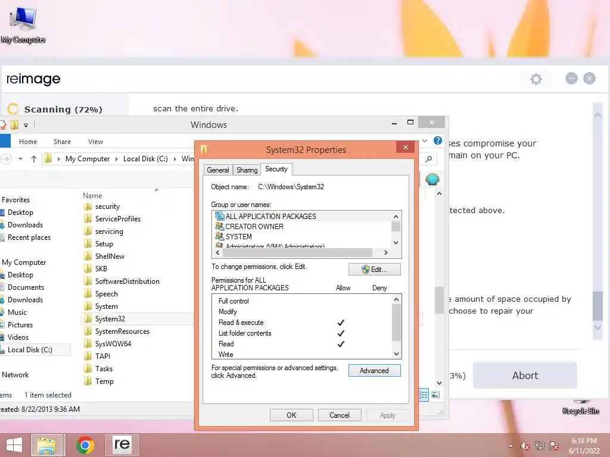Launch Google Chrome from the taskbar
The width and height of the screenshot is (610, 457).
coord(85,445)
